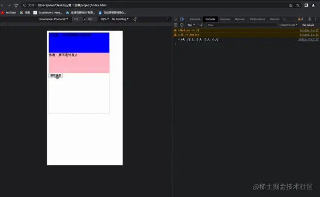
Task: Click the button below the pink box
Action: (56, 76)
